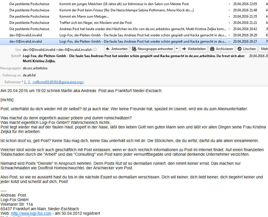Delete message with Löschen button

click(247, 49)
